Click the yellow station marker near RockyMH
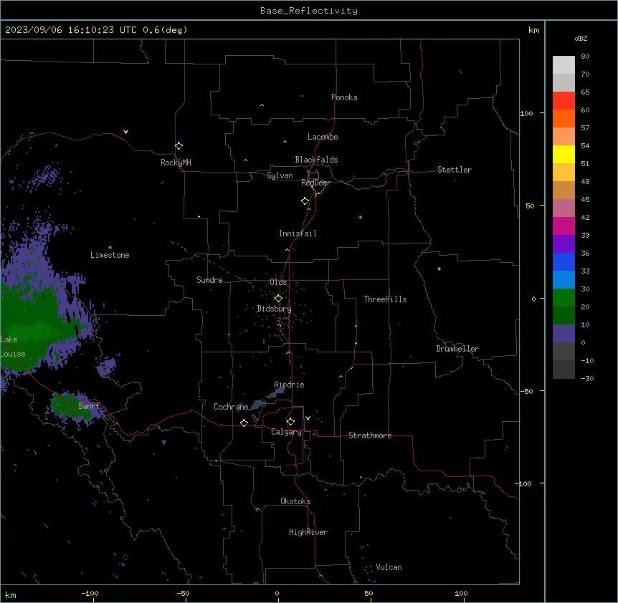618x603 pixels. point(179,146)
